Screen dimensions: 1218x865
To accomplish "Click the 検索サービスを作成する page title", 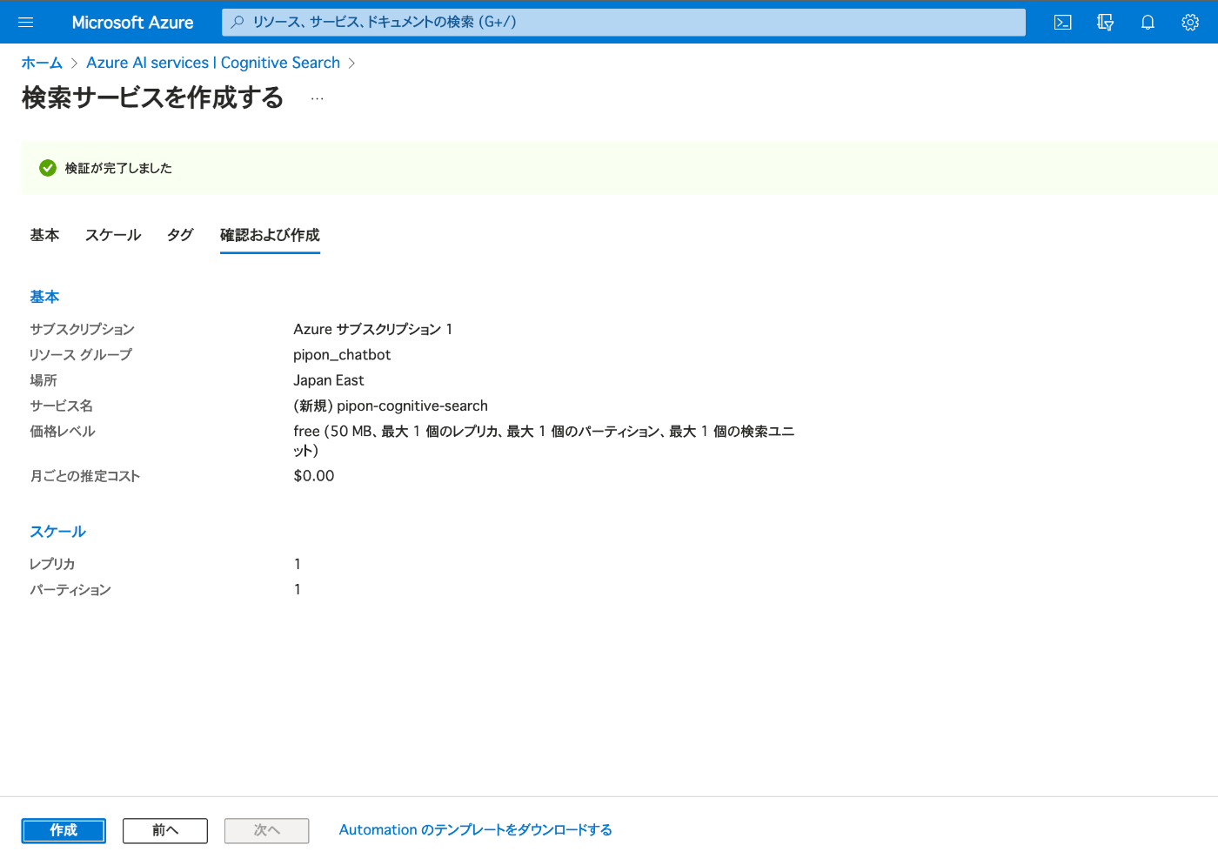I will click(153, 97).
